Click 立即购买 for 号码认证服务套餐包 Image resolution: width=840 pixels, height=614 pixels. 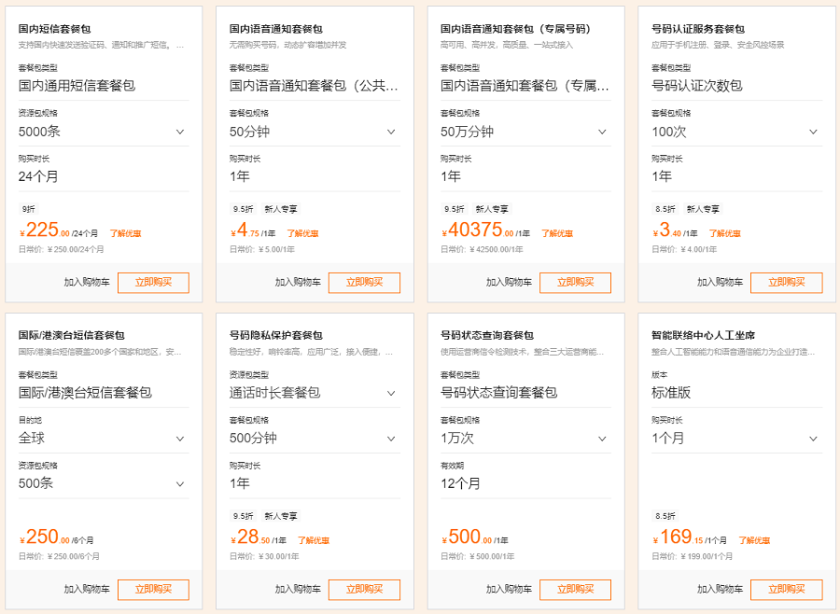click(x=787, y=283)
